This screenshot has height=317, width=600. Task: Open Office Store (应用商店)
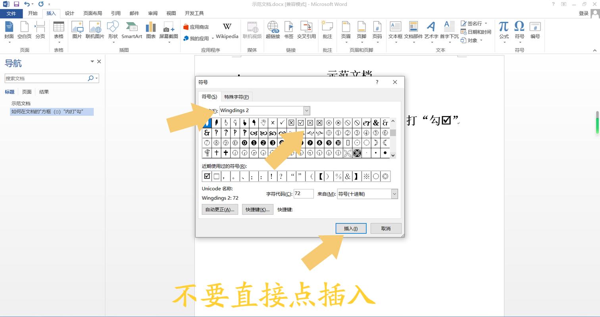tap(196, 27)
